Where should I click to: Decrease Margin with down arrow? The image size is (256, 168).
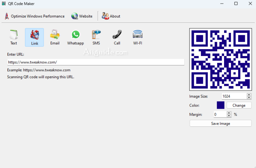click(229, 116)
